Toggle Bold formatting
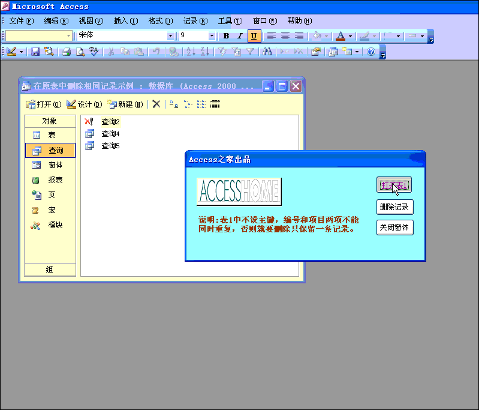This screenshot has width=479, height=410. click(226, 36)
